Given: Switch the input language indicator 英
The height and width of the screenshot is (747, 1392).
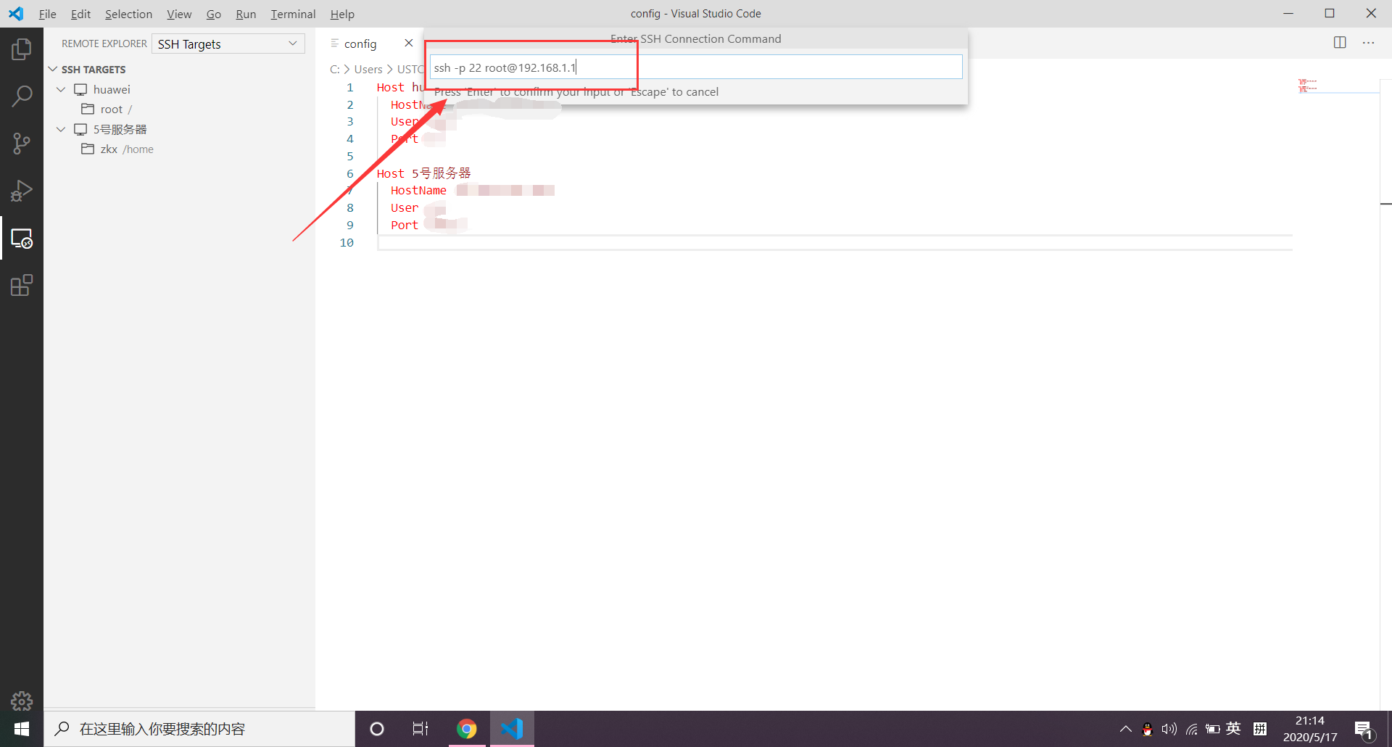Looking at the screenshot, I should coord(1233,728).
